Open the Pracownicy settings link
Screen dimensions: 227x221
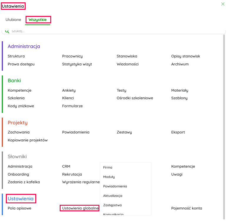(x=72, y=56)
